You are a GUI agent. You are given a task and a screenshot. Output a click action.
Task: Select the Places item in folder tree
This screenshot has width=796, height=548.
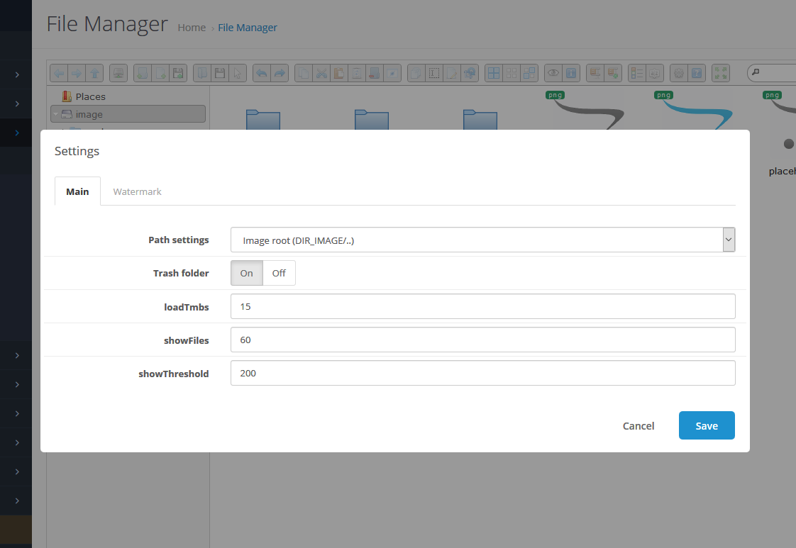(x=90, y=96)
